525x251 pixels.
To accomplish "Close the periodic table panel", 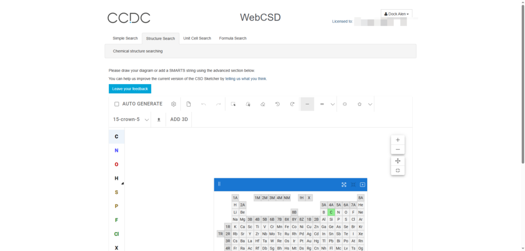I will pyautogui.click(x=362, y=184).
